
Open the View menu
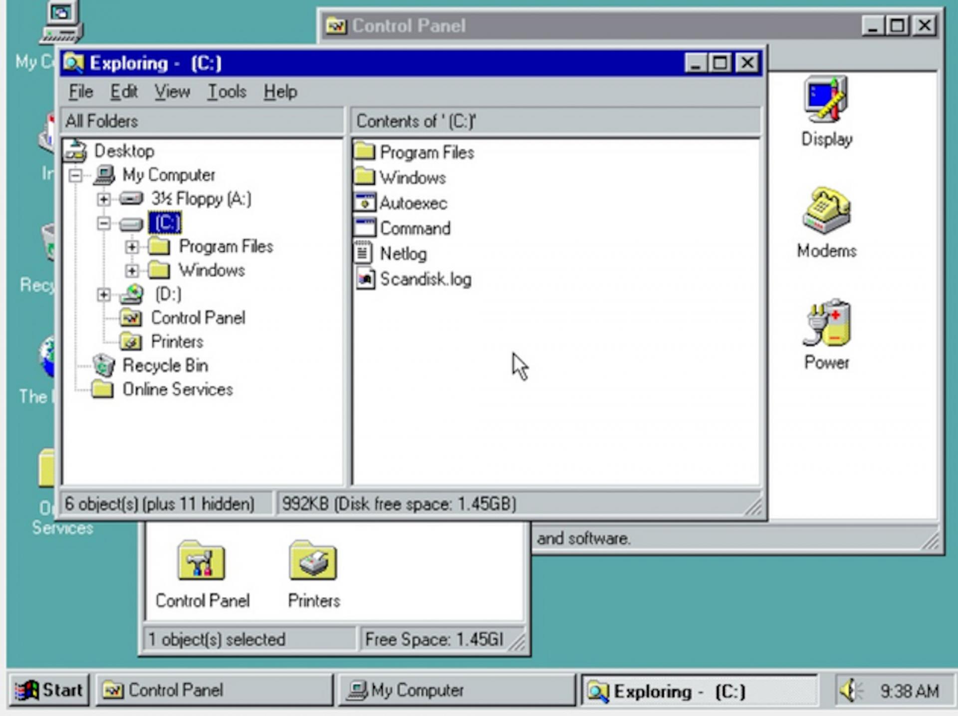pyautogui.click(x=172, y=92)
